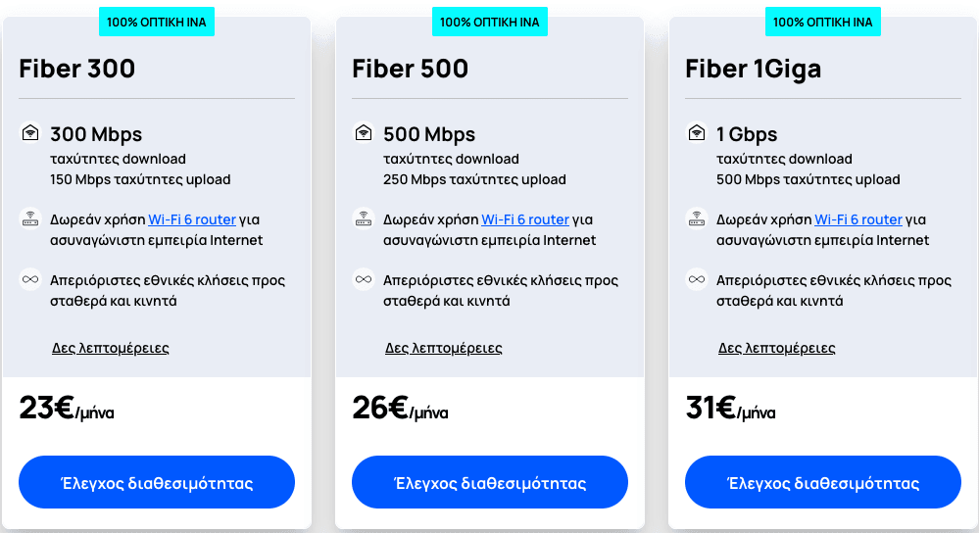
Task: Open Wi-Fi 6 router link in Fiber 500
Action: (525, 219)
